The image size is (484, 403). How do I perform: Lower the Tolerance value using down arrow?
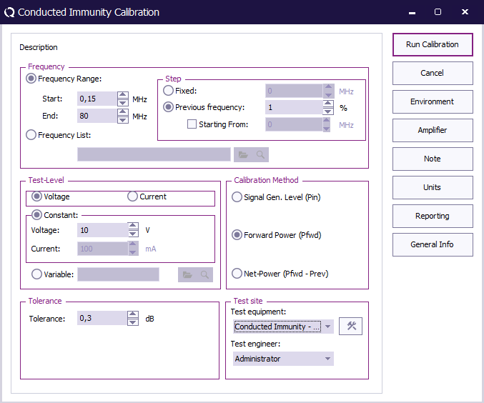click(x=133, y=322)
